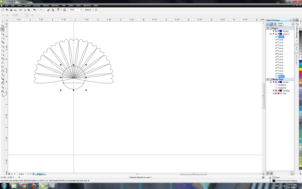
Task: Select the Smart Fill tool
Action: point(2,42)
